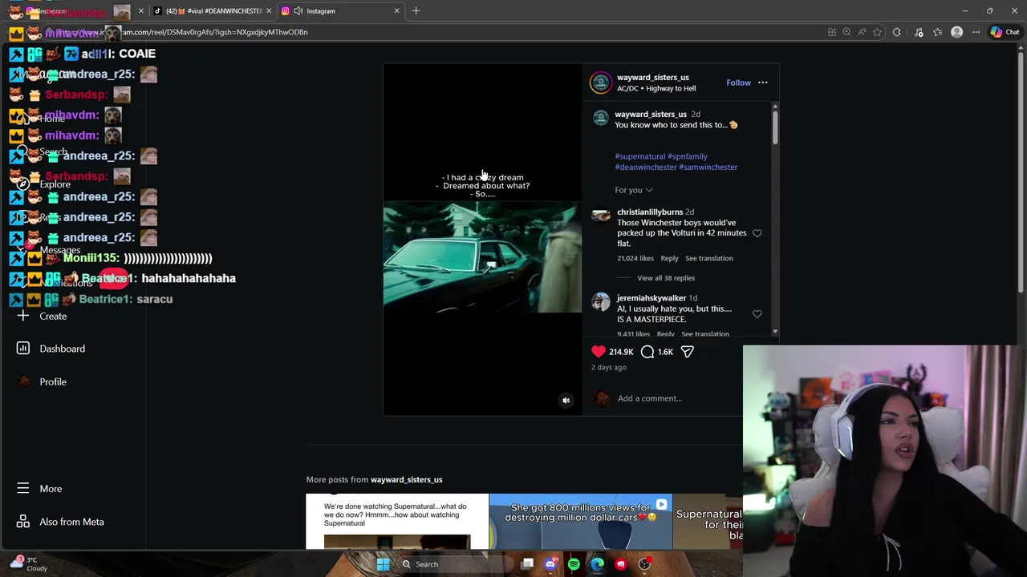The image size is (1027, 577).
Task: Like the comment by jeremiahskywalker
Action: (x=757, y=314)
